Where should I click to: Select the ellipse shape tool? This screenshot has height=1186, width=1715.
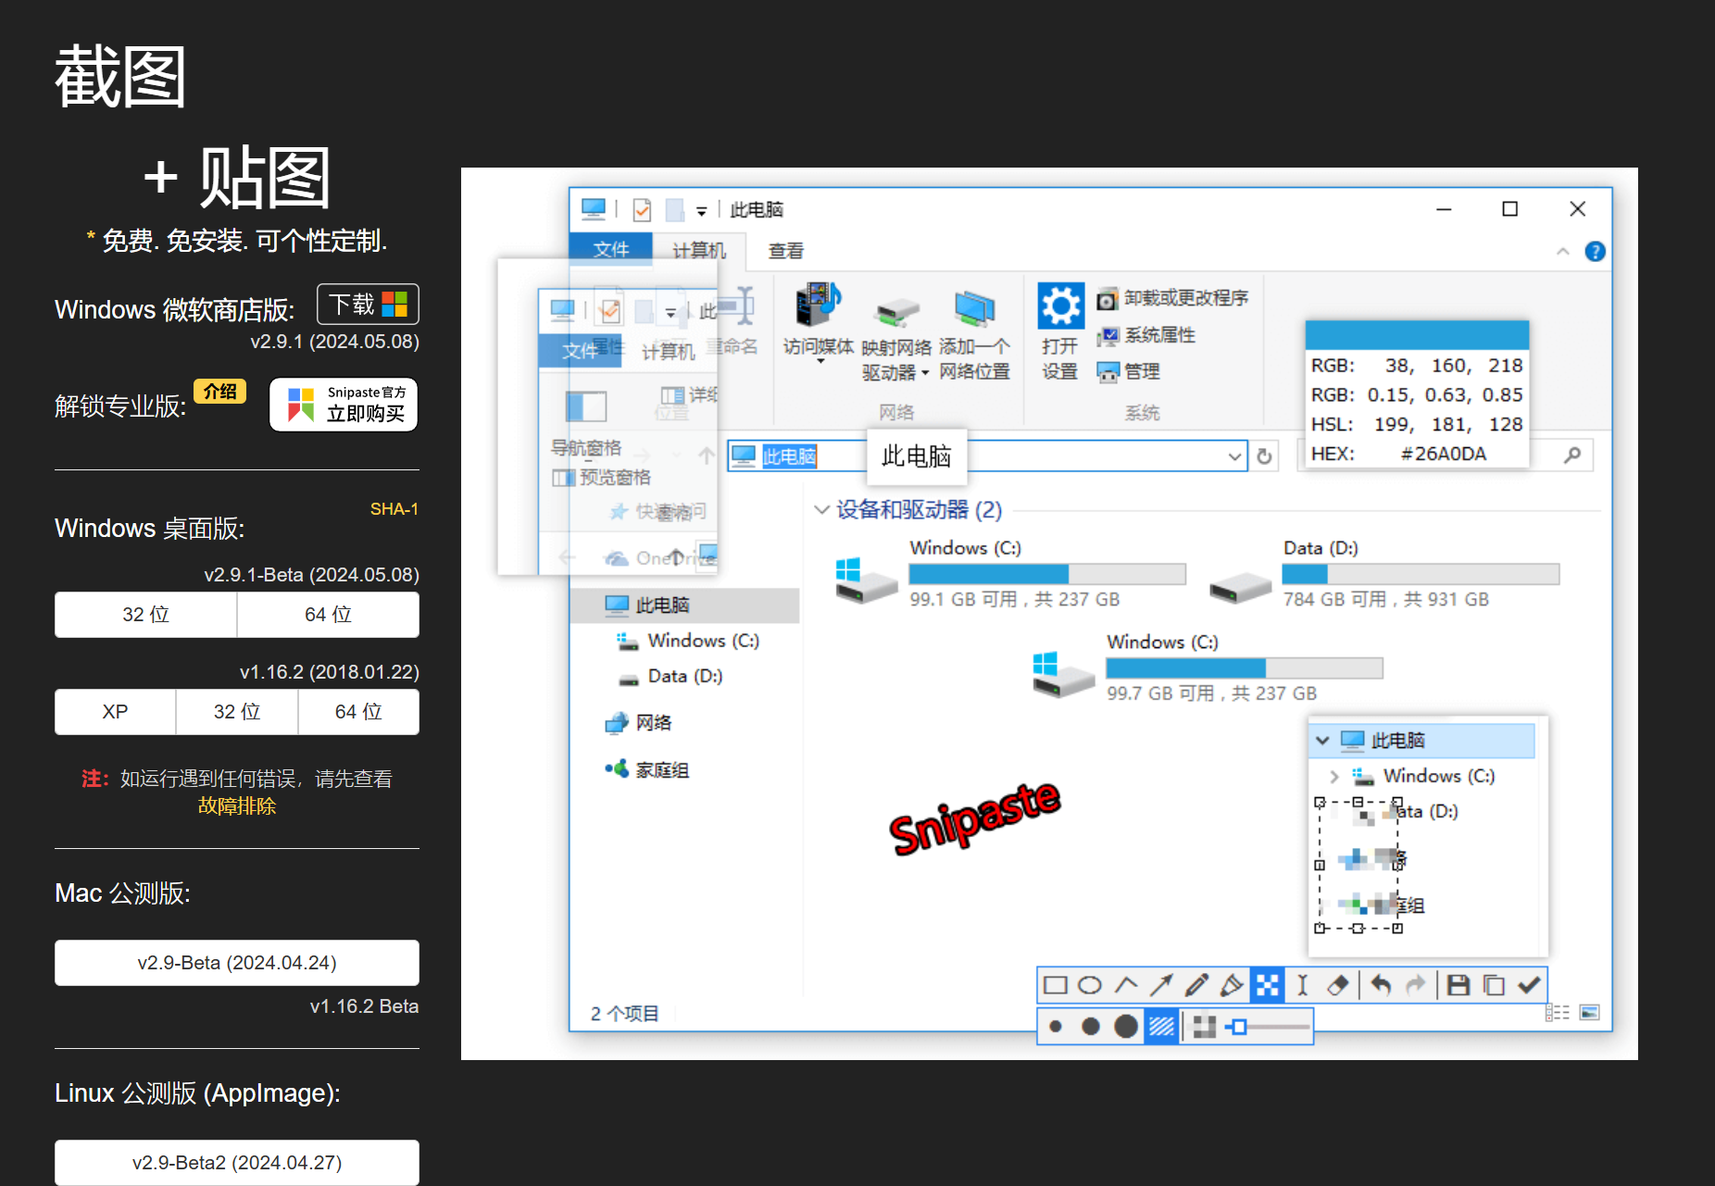tap(1090, 985)
